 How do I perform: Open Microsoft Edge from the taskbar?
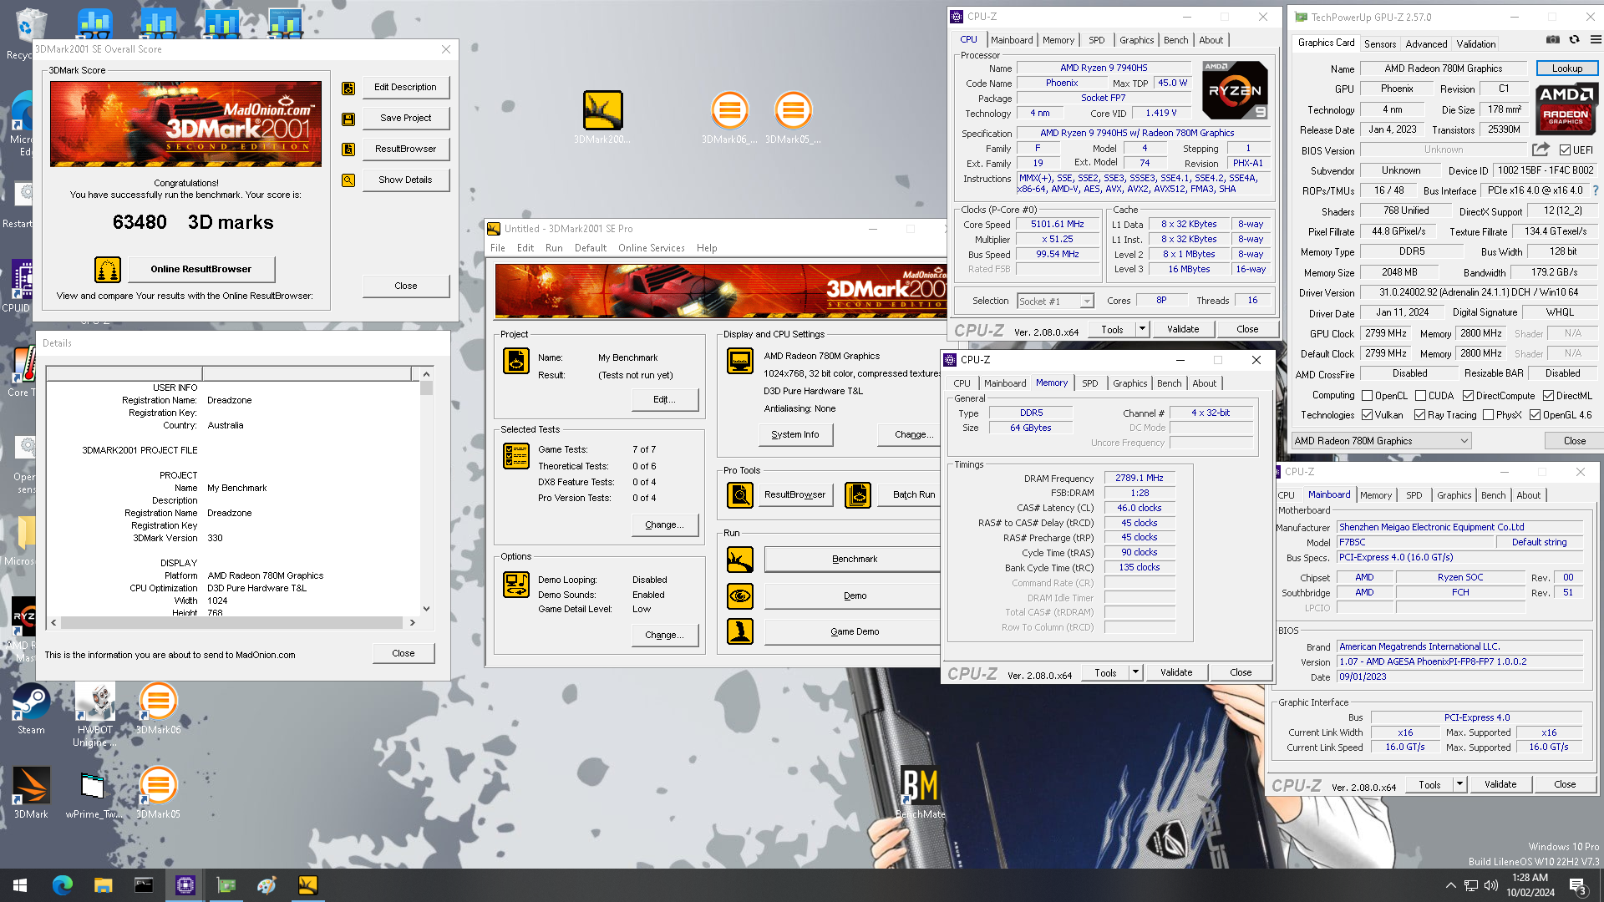pos(63,885)
